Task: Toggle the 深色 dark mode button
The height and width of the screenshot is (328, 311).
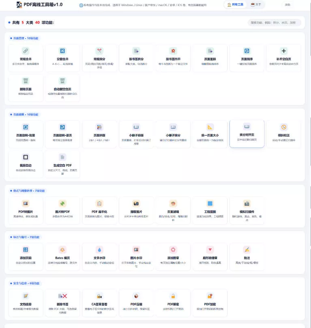Action: (x=287, y=4)
